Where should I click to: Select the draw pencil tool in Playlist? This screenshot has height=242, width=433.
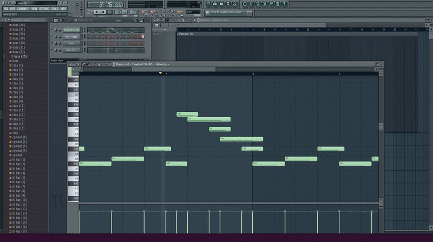pyautogui.click(x=163, y=20)
